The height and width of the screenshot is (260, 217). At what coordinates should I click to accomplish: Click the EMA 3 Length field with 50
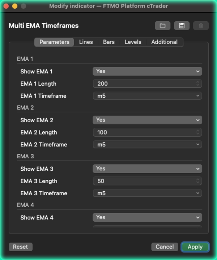pos(147,181)
